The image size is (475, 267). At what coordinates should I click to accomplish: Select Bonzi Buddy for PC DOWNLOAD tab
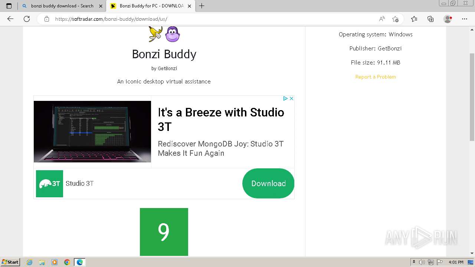pos(151,6)
